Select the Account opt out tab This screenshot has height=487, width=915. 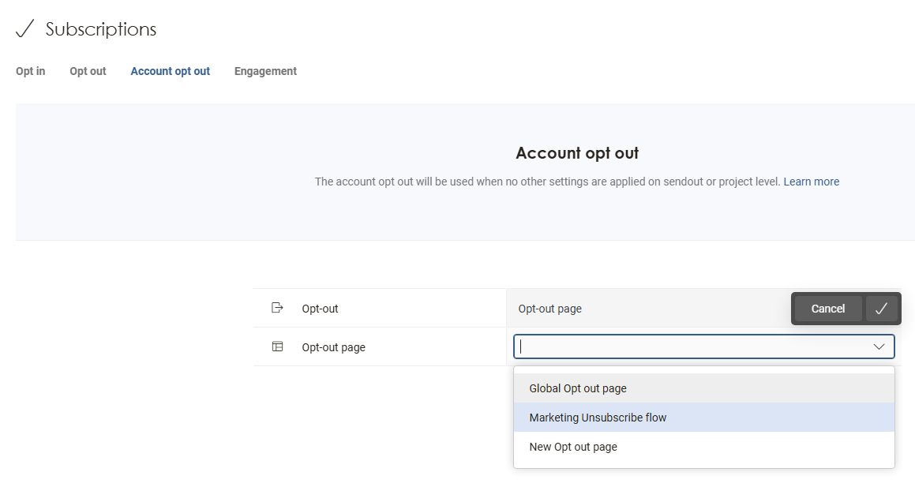[x=171, y=71]
